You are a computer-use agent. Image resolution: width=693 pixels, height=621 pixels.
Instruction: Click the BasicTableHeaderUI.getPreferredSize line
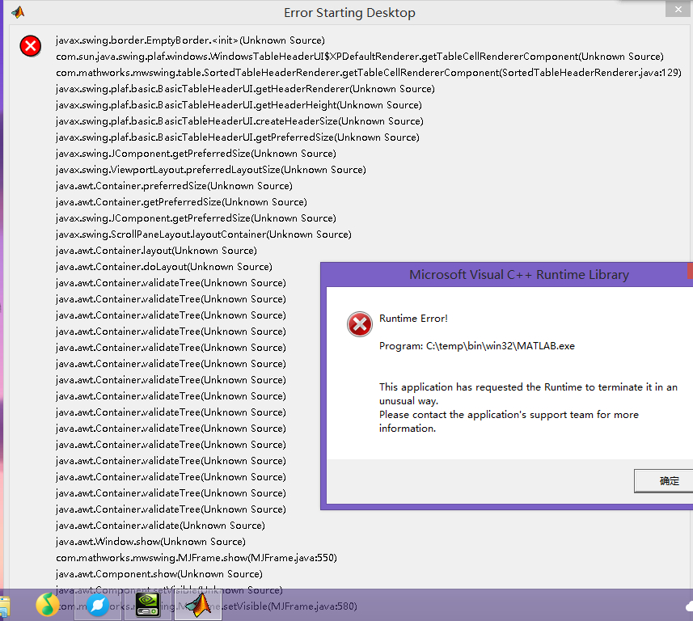tap(238, 137)
